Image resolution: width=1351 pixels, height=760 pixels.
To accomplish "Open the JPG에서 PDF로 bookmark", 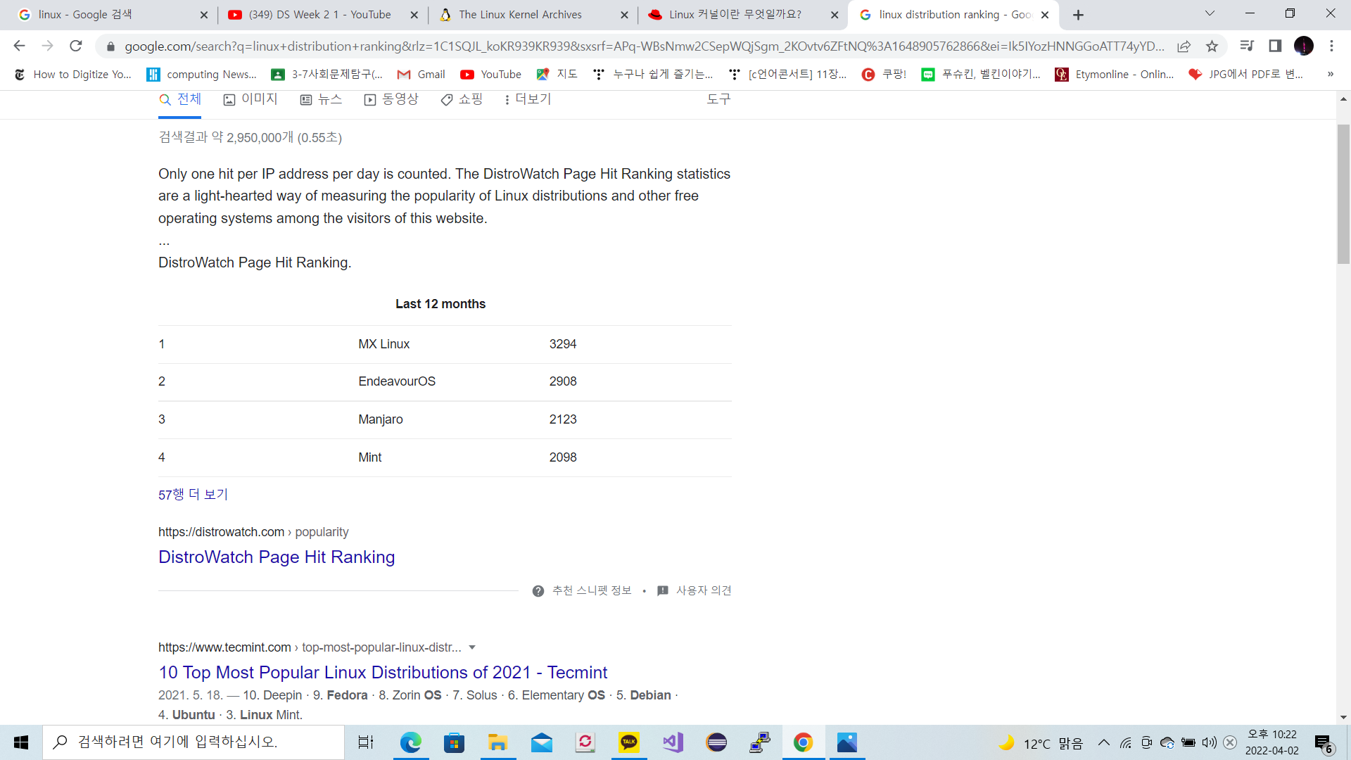I will tap(1245, 75).
